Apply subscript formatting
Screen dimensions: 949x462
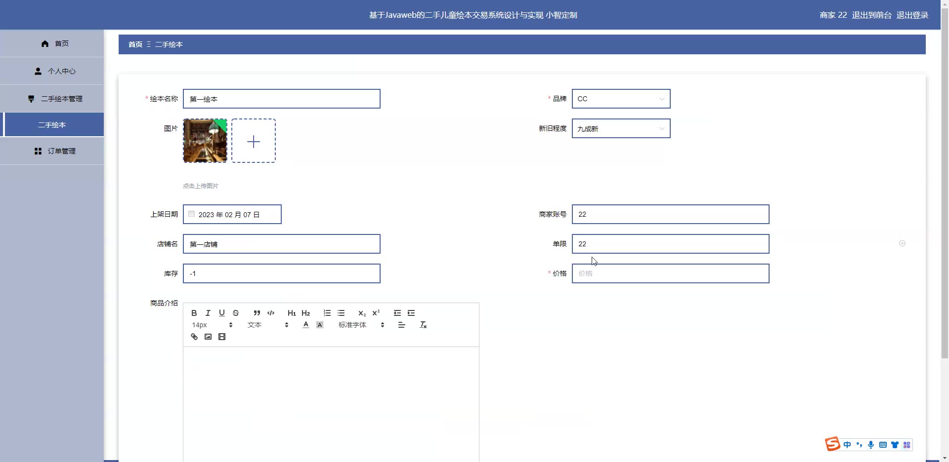pos(362,313)
